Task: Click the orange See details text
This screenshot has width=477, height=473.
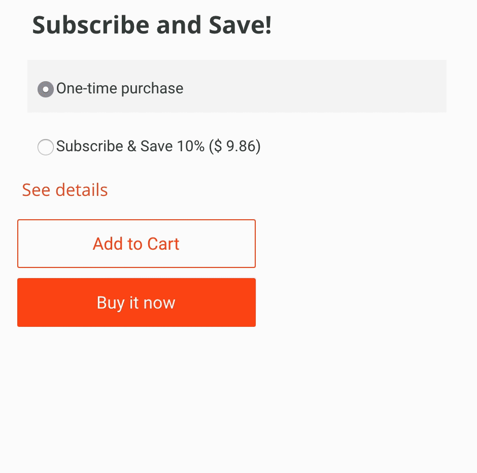Action: (65, 190)
